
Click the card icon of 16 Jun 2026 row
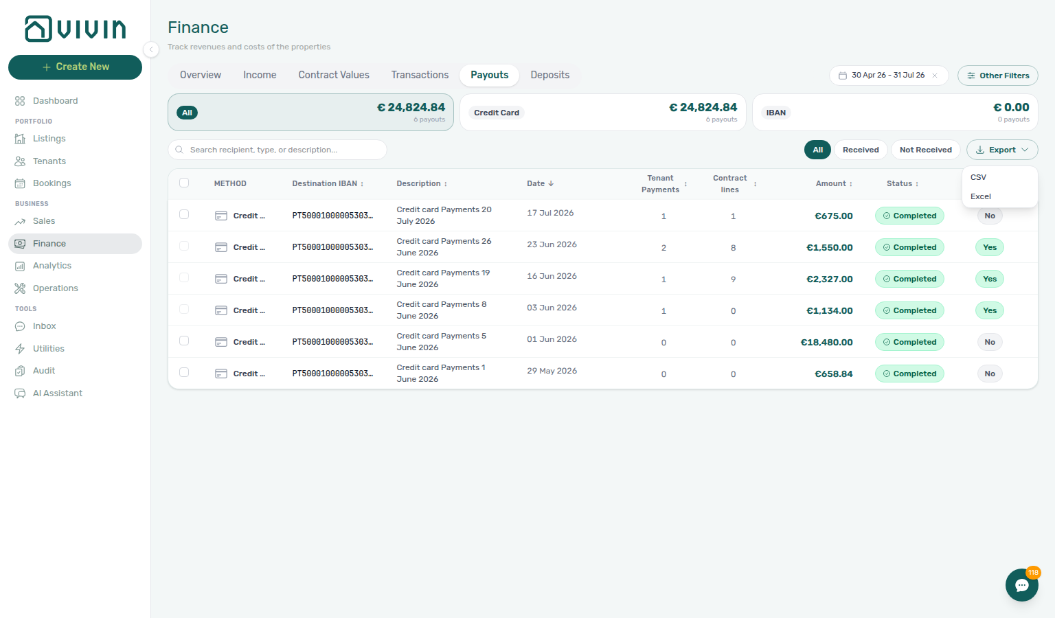(x=221, y=279)
